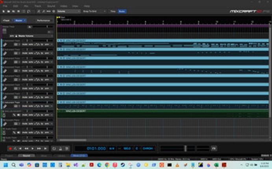272x169 pixels.
Task: Click the keyboard instrument icon on first Instrument Track
Action: pos(5,45)
